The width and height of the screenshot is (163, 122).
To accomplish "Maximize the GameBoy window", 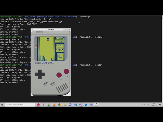I will point(67,29).
